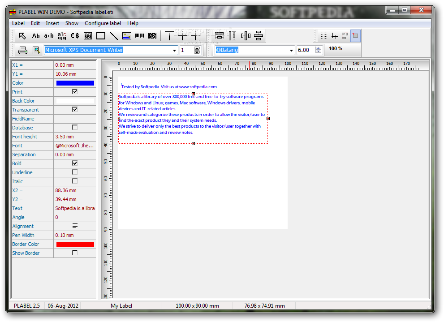The width and height of the screenshot is (444, 322).
Task: Click the X2 value 88.36 mm
Action: [x=75, y=190]
